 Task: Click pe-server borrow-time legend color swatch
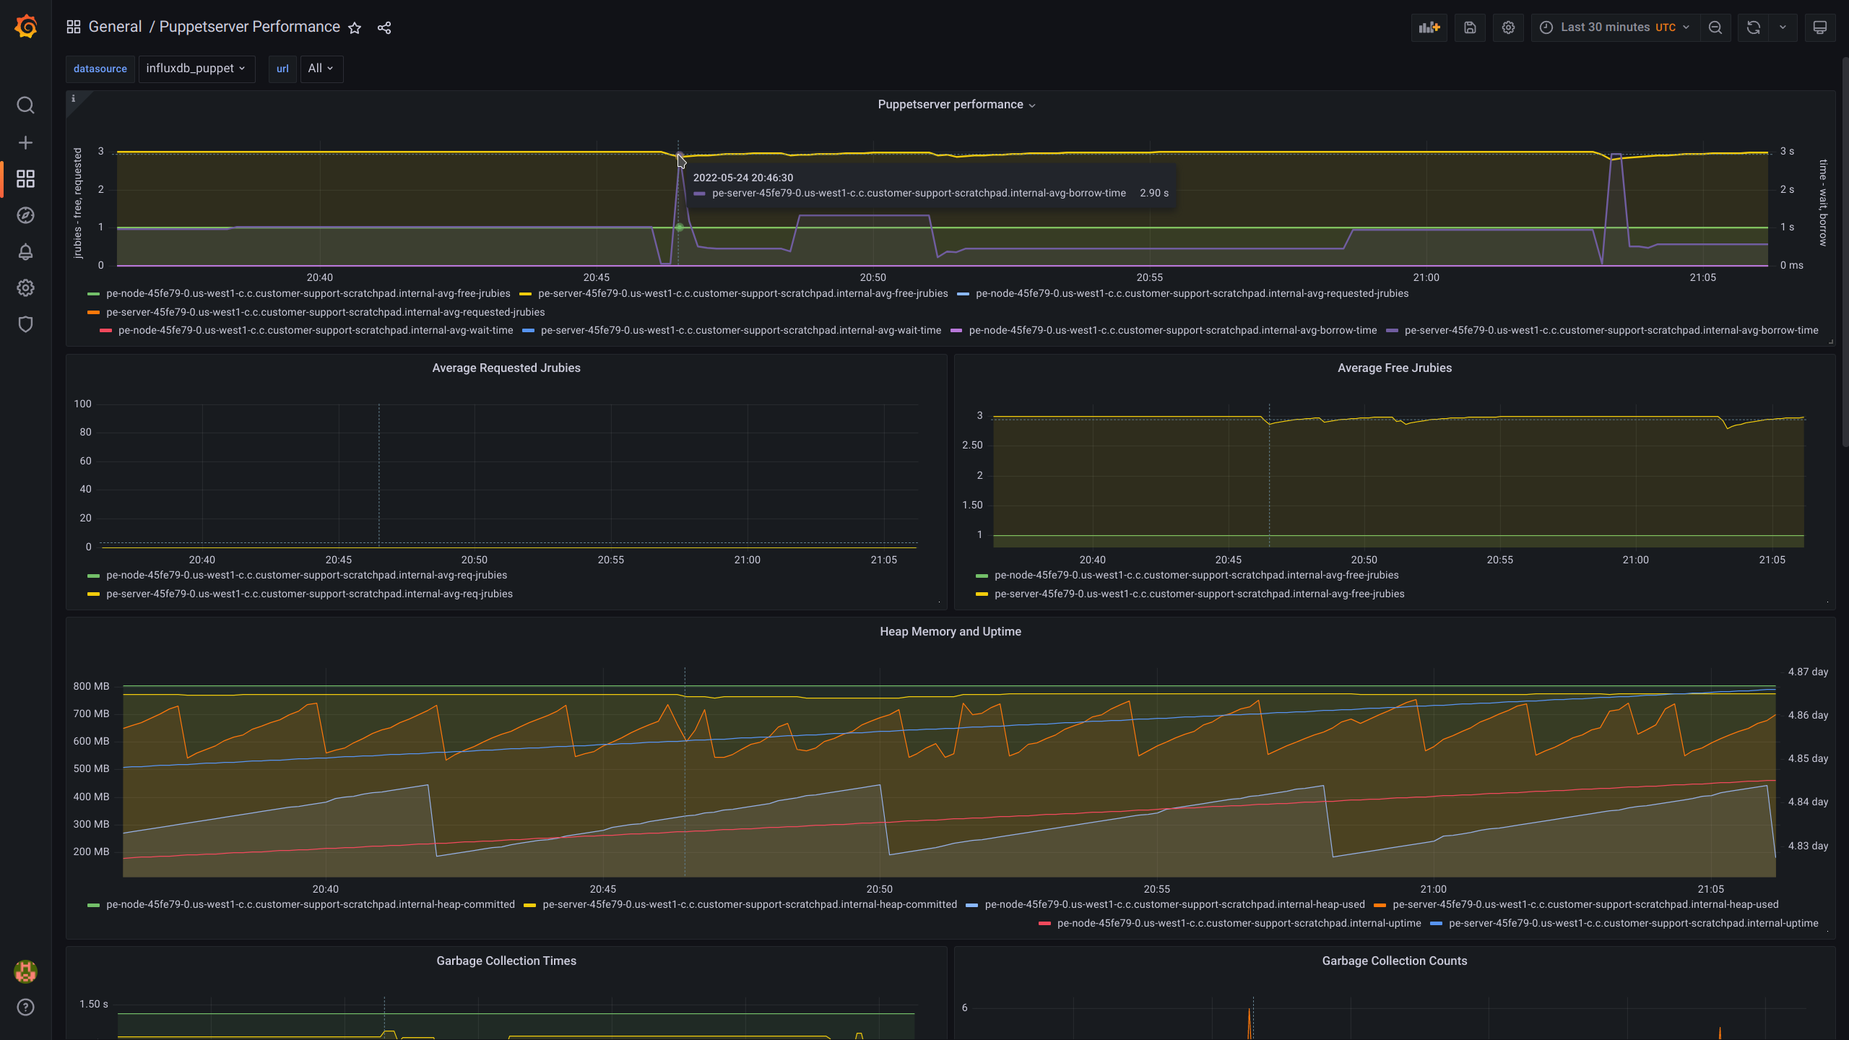1392,331
